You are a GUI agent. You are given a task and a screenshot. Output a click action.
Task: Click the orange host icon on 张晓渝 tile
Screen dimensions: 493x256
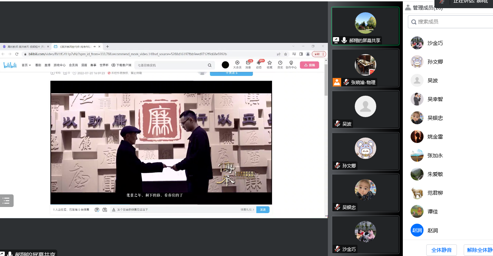pyautogui.click(x=337, y=82)
